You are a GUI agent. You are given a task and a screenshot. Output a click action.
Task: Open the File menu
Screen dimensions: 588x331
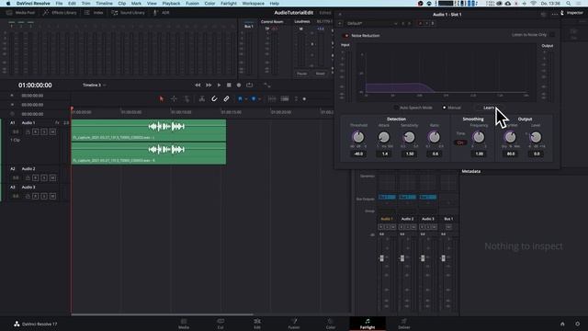(59, 4)
